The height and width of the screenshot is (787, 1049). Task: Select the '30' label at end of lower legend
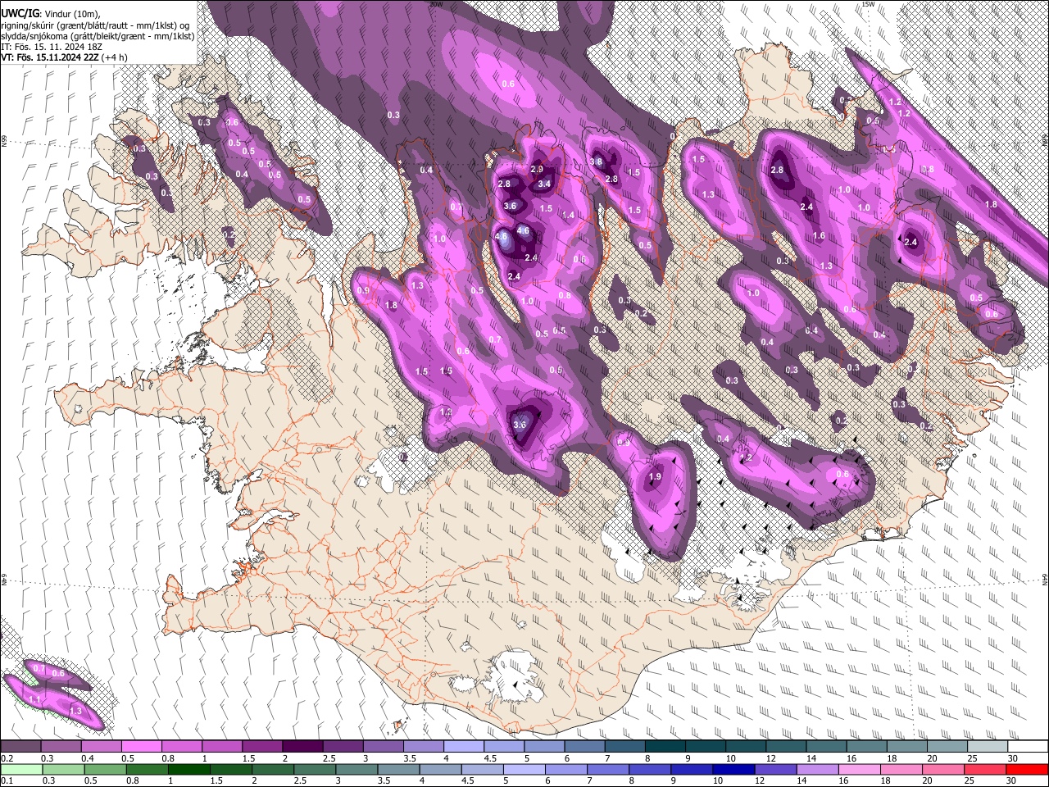tap(1011, 780)
